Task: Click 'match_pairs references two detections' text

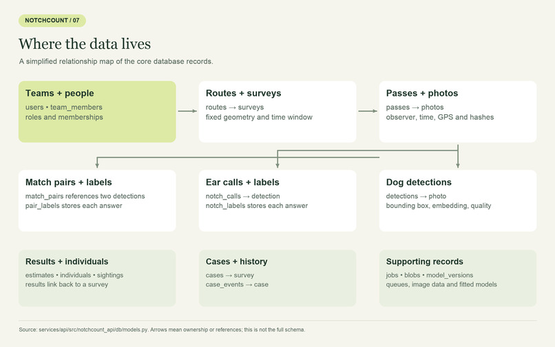Action: tap(85, 196)
